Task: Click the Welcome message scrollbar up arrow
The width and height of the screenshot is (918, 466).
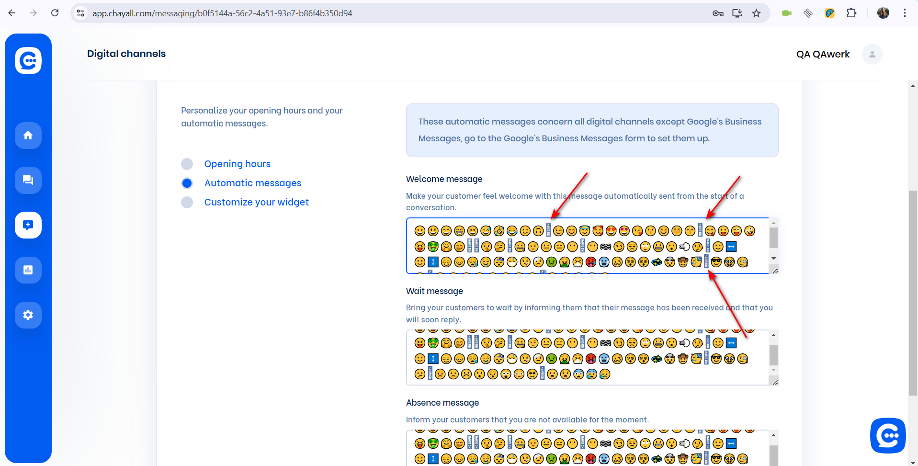Action: [773, 223]
